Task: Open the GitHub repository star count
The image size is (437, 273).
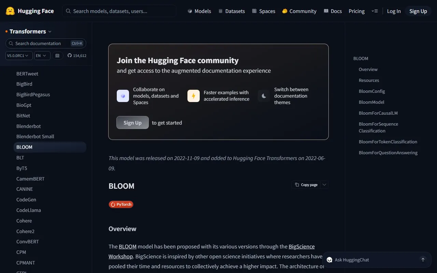Action: [x=77, y=56]
